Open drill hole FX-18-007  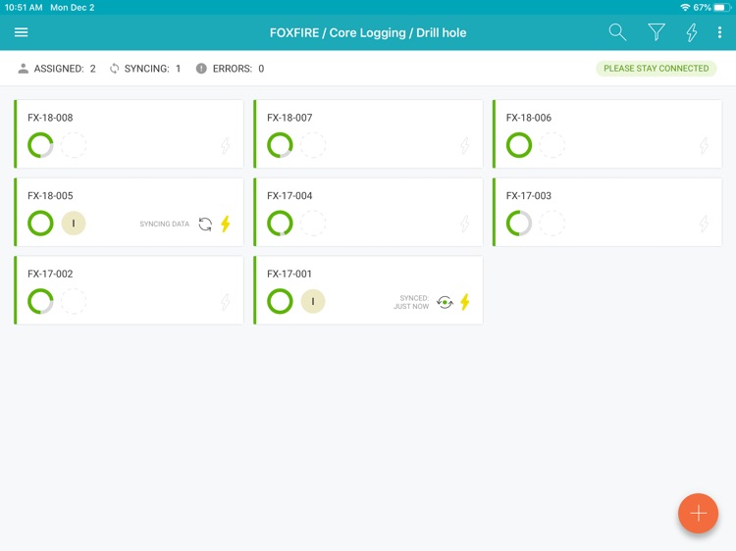tap(368, 133)
